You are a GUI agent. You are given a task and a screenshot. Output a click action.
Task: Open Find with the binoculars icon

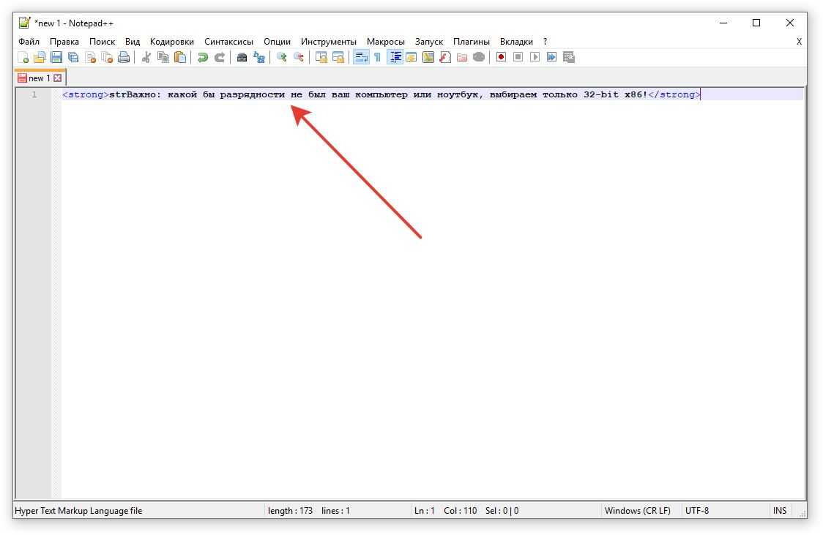242,57
